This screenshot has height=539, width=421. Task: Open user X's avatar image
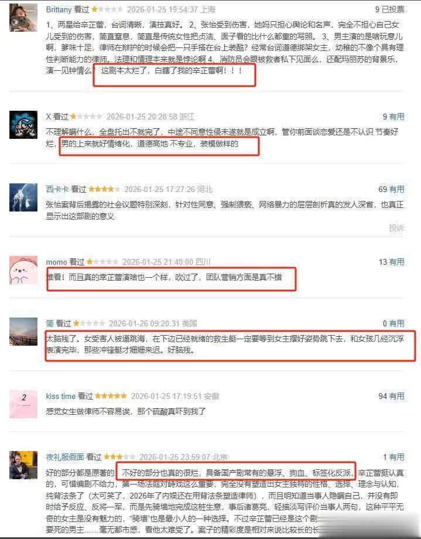[x=23, y=125]
